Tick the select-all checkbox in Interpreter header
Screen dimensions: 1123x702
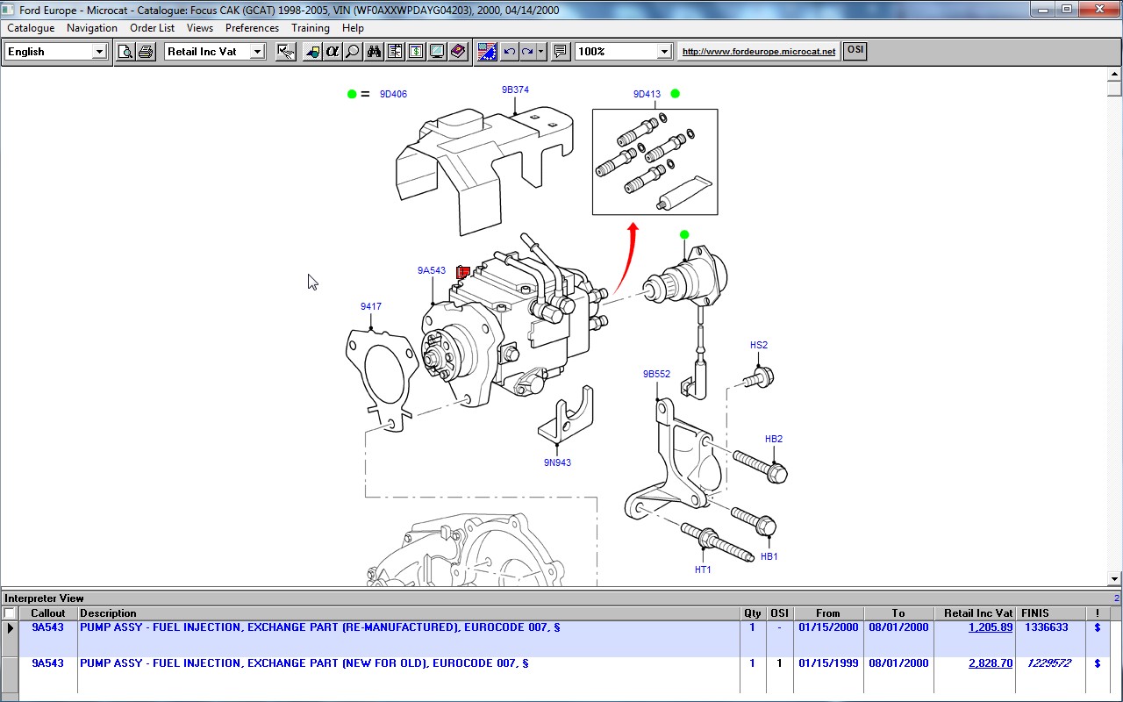point(10,613)
